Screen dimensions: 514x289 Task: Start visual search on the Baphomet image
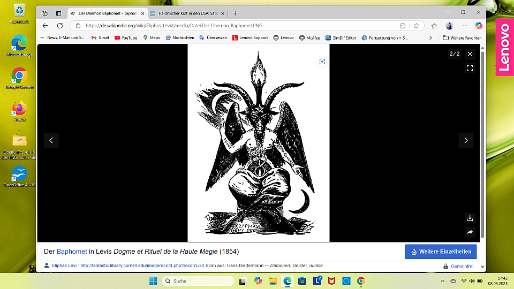pyautogui.click(x=322, y=62)
